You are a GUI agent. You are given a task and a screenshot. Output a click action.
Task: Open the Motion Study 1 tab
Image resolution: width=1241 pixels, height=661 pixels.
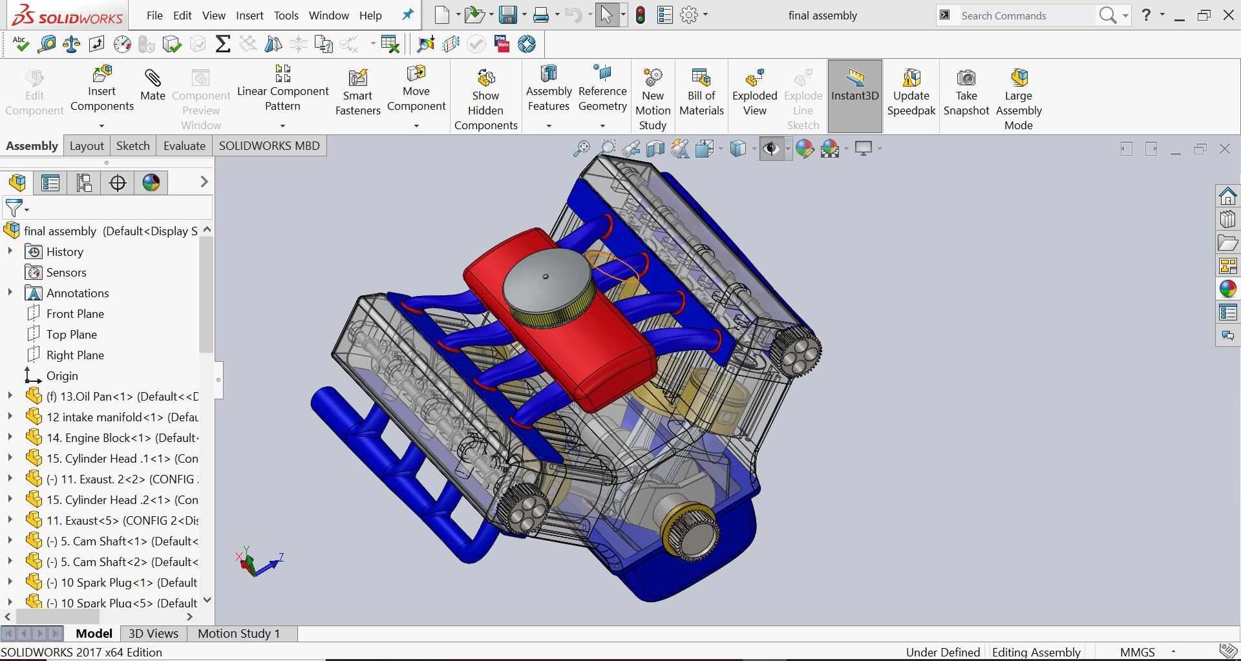(239, 634)
